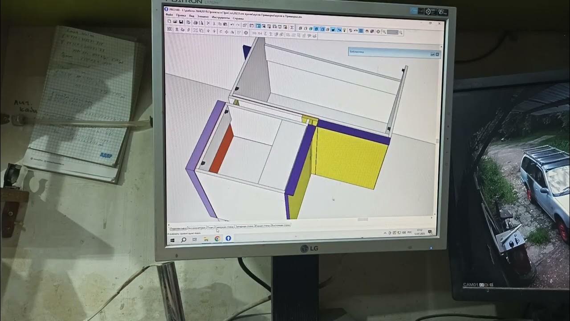This screenshot has height=321, width=570.
Task: Switch to the Восточная стена tab
Action: [x=281, y=226]
